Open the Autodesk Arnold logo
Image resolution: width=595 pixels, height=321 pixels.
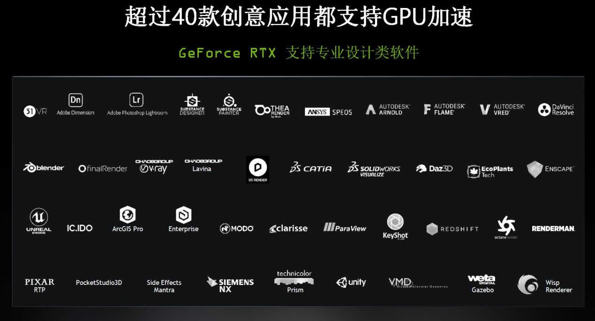pyautogui.click(x=388, y=110)
